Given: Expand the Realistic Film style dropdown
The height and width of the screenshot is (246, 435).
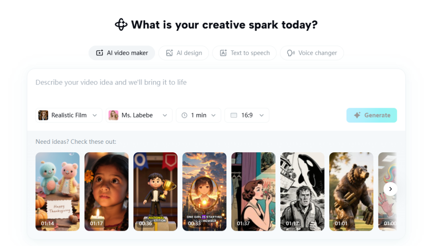Looking at the screenshot, I should point(95,115).
